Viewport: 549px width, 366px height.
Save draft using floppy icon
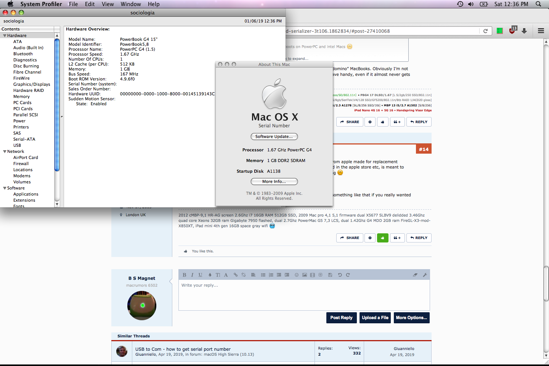(330, 275)
